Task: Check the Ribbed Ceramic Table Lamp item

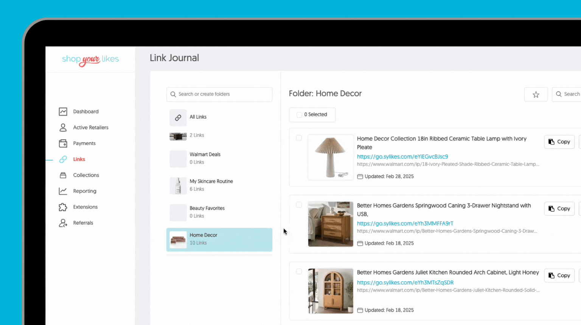Action: point(299,138)
